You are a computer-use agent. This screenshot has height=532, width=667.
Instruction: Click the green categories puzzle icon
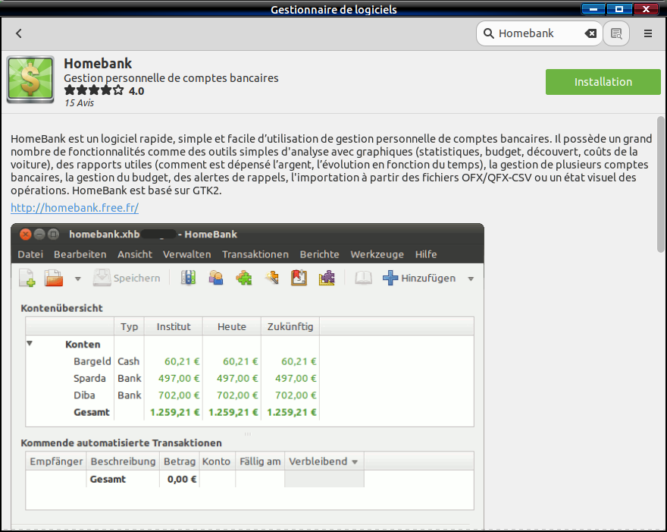click(x=244, y=278)
